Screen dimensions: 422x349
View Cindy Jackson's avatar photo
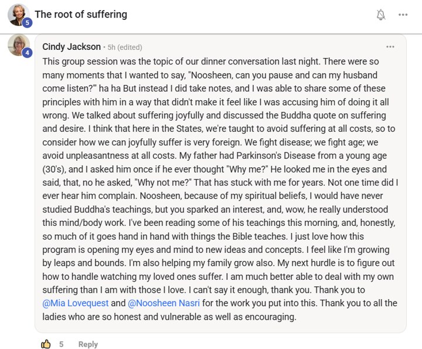18,45
